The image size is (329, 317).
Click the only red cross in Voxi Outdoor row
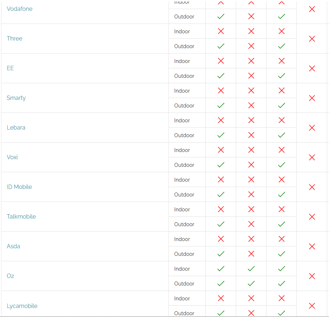tap(251, 165)
